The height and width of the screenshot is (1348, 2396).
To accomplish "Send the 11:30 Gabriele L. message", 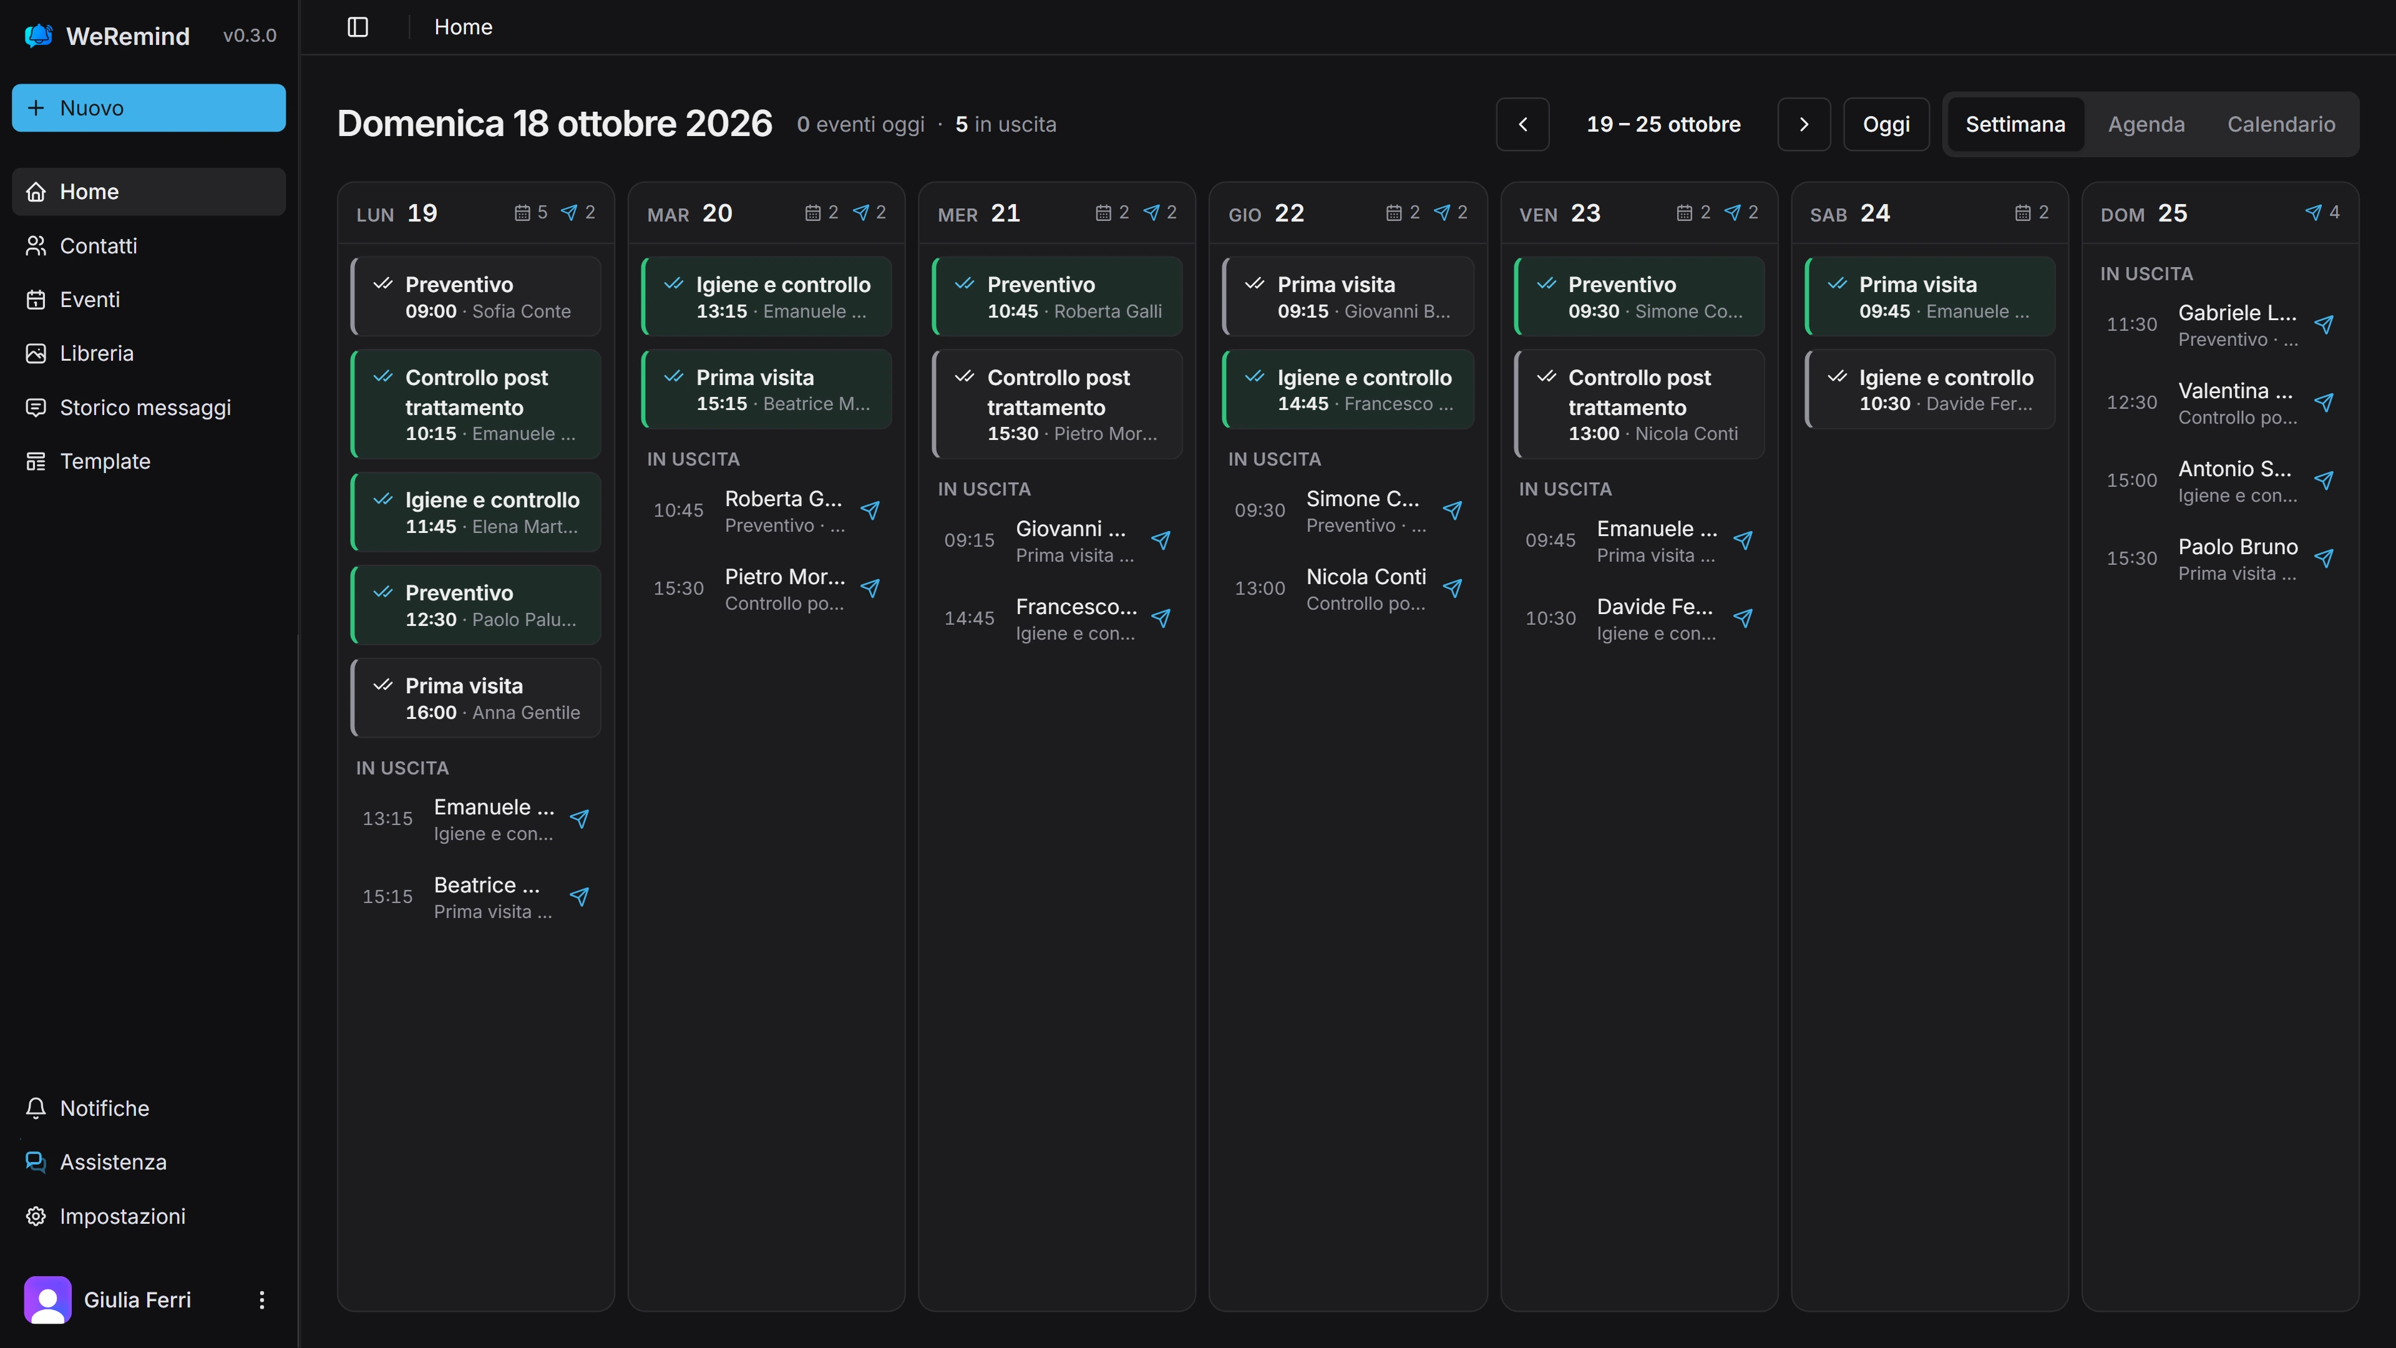I will [2324, 325].
